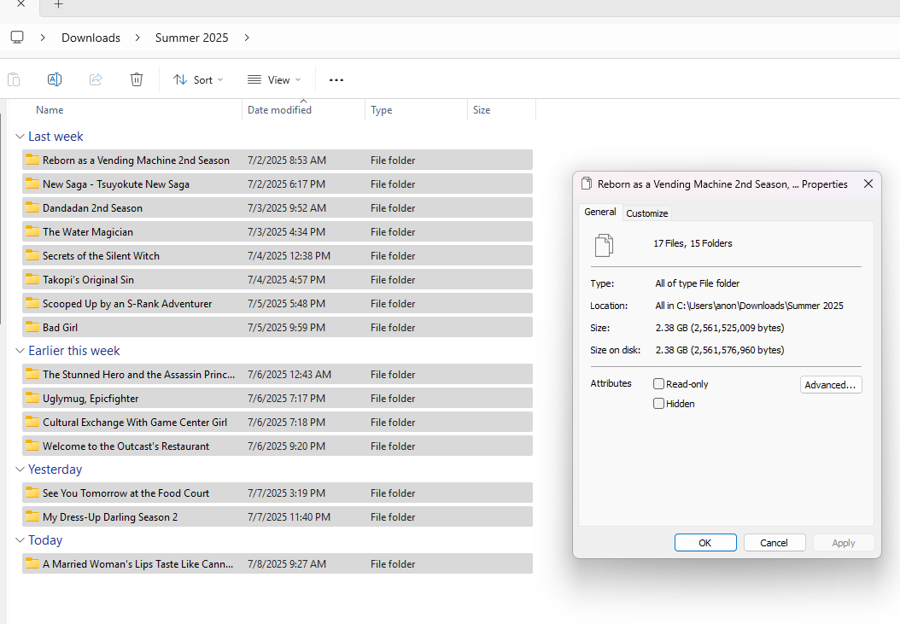Click the folder icon for Takopi's Original Sin
This screenshot has height=624, width=900.
coord(32,280)
